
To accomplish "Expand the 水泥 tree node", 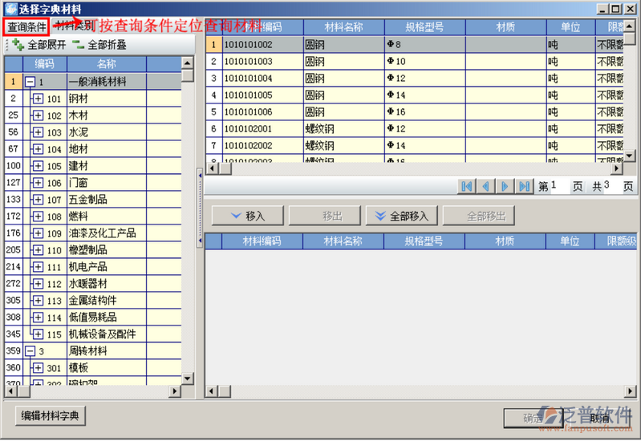I will [x=38, y=132].
